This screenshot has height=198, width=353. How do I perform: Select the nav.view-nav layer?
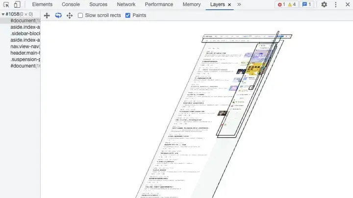click(x=25, y=46)
